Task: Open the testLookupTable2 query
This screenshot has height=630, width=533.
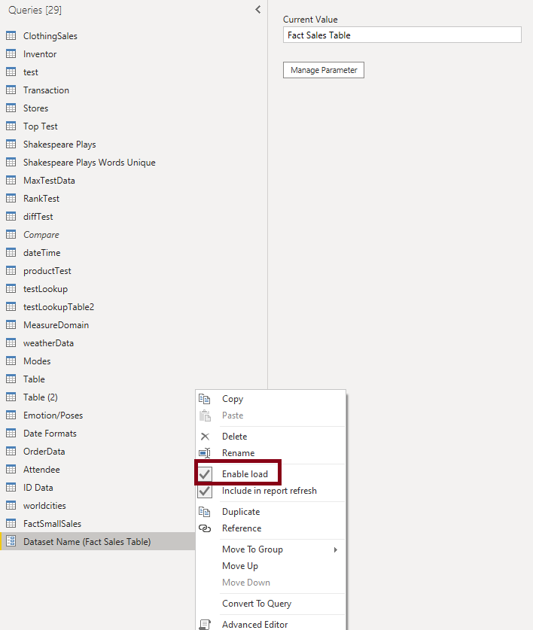Action: point(59,307)
